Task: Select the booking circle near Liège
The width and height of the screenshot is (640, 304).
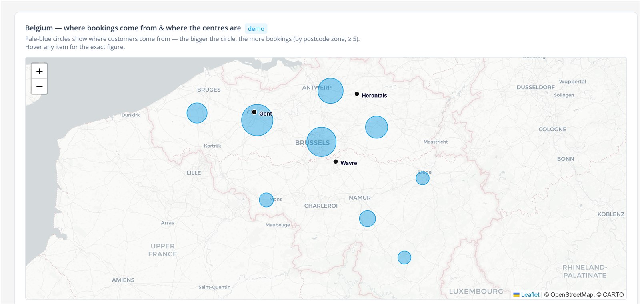Action: [x=422, y=178]
